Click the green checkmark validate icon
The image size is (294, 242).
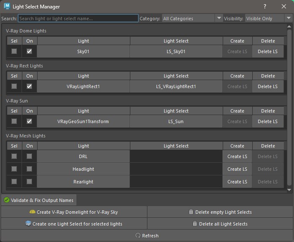(7, 200)
